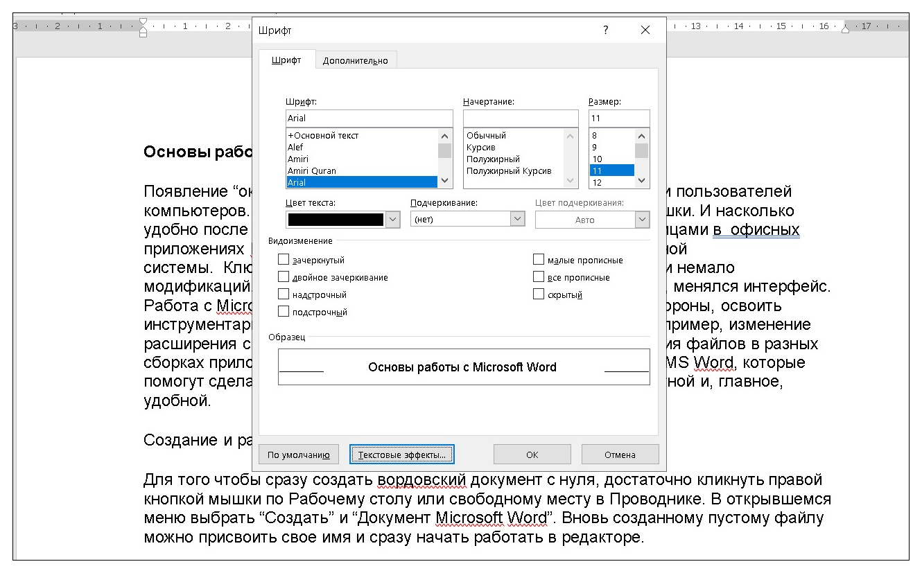Select Полужирный Курсив font style
Screen dimensions: 922x573
509,171
